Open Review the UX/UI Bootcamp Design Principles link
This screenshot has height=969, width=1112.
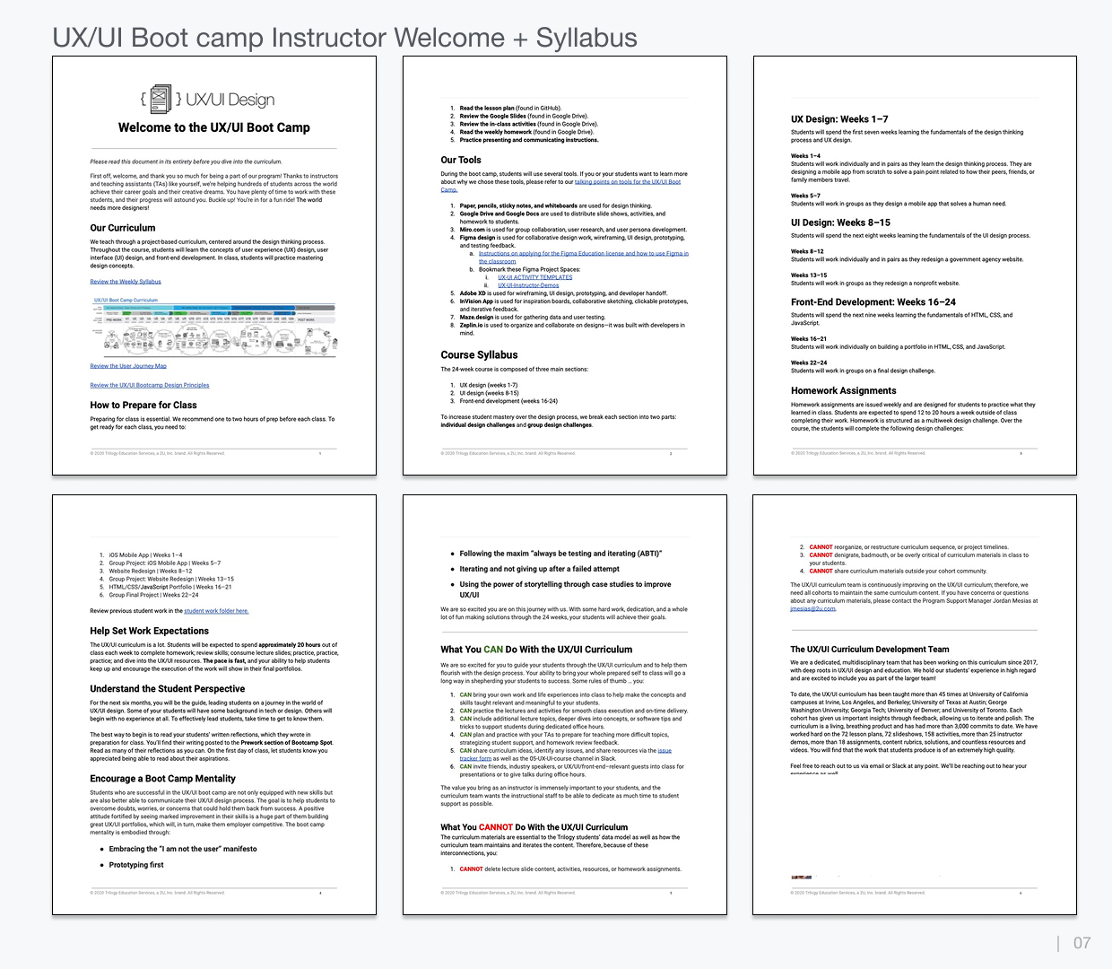[150, 385]
